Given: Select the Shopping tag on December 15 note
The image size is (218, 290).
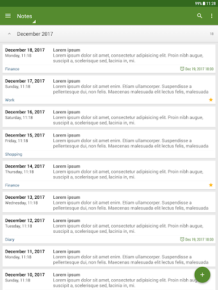Looking at the screenshot, I should [x=14, y=154].
